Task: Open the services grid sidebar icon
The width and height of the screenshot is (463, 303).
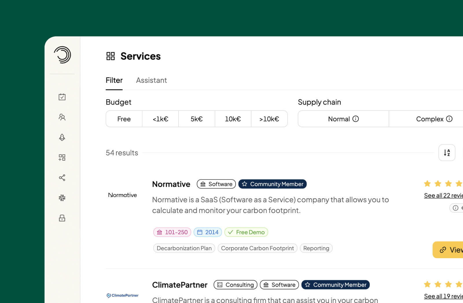Action: coord(62,158)
